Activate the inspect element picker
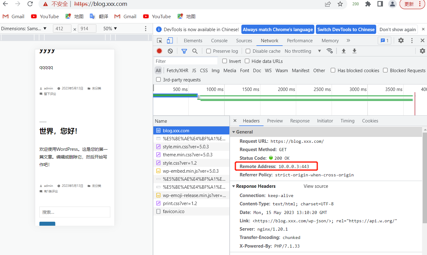Viewport: 427px width, 255px height. pos(159,41)
